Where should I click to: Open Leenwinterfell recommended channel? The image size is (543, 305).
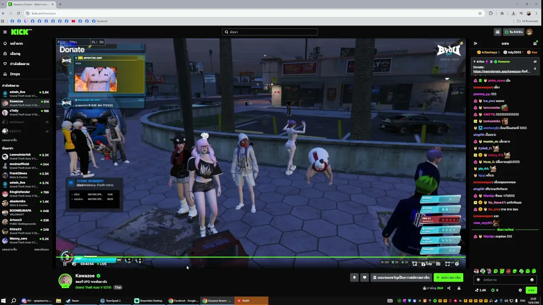(x=25, y=156)
